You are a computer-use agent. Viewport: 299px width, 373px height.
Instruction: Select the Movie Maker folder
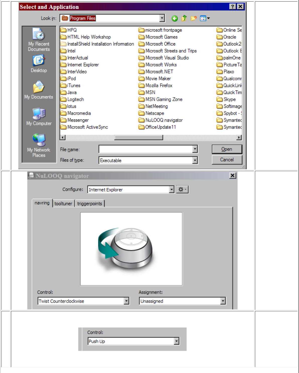pos(155,78)
